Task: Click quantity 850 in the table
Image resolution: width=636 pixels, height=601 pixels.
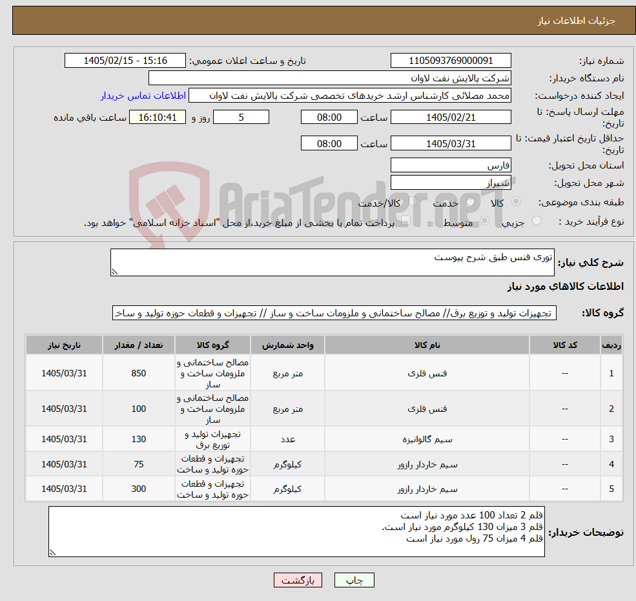Action: coord(139,373)
